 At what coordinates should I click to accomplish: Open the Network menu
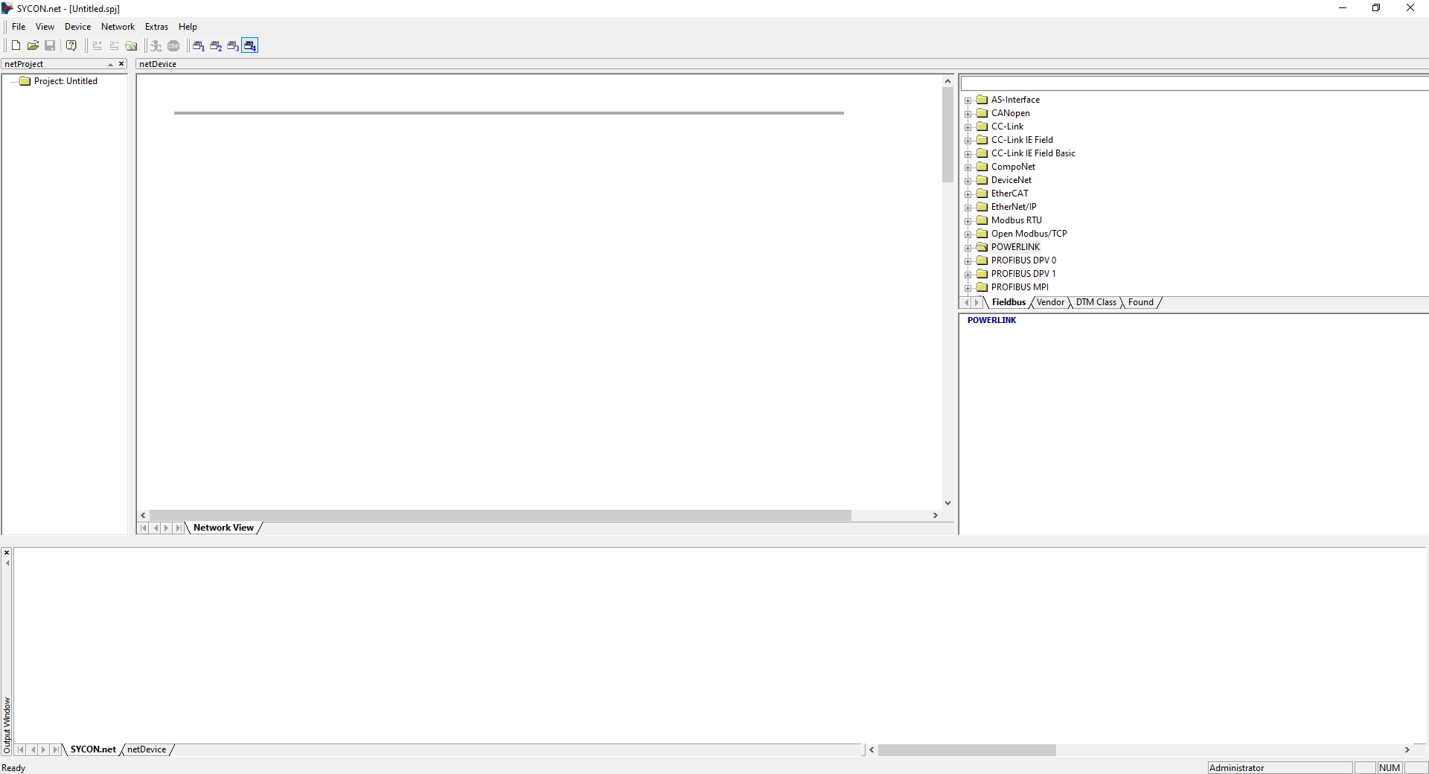tap(118, 27)
